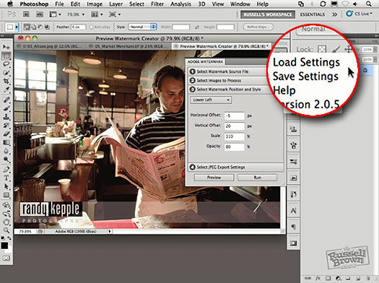Viewport: 379px width, 283px height.
Task: Open Actions panel icon in dock
Action: (293, 178)
